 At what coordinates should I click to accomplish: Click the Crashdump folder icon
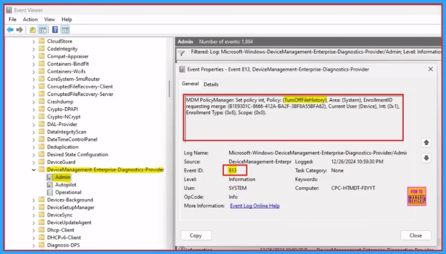coord(41,102)
